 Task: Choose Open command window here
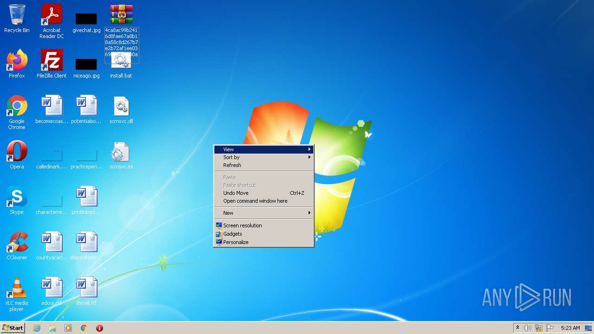click(264, 201)
